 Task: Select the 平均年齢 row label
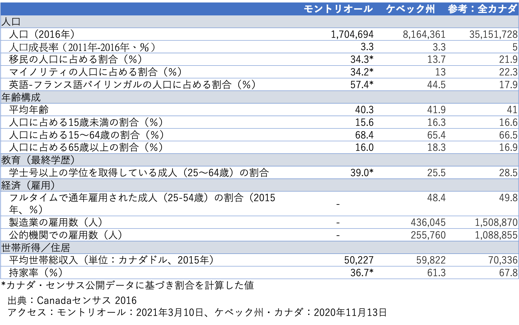coord(29,110)
